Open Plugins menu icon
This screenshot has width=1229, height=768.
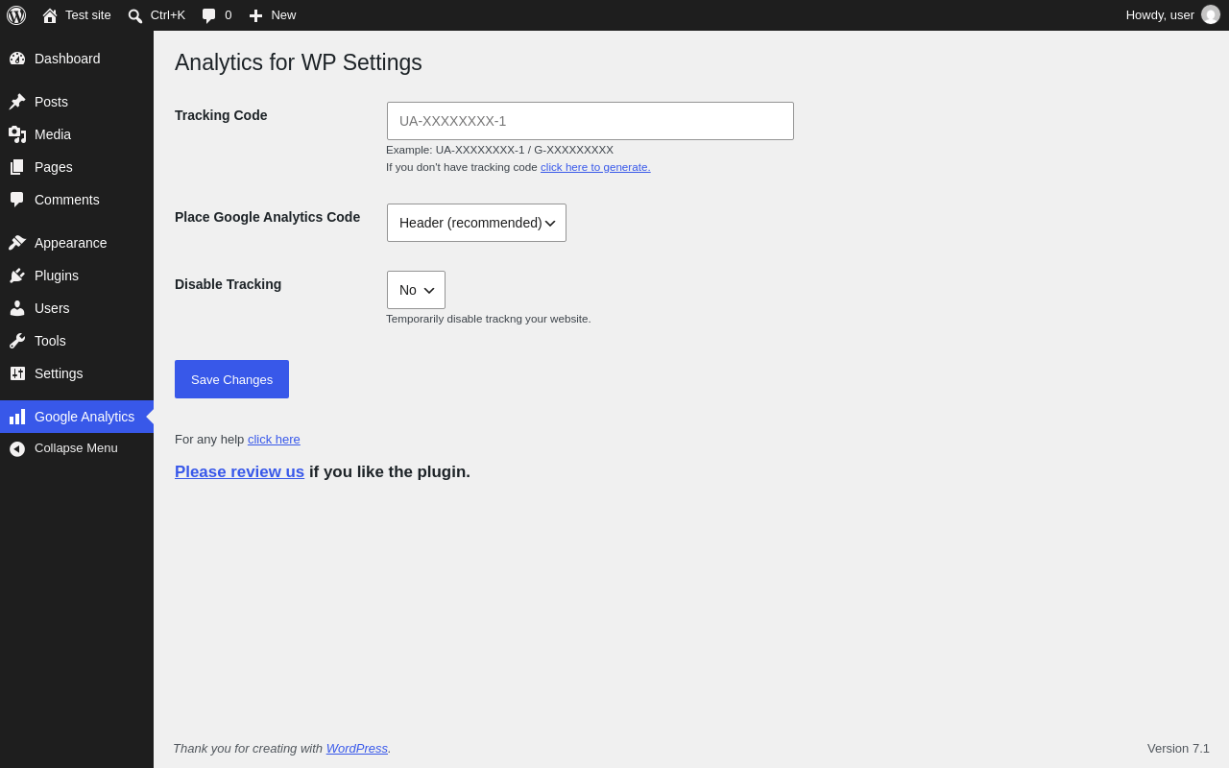coord(17,276)
